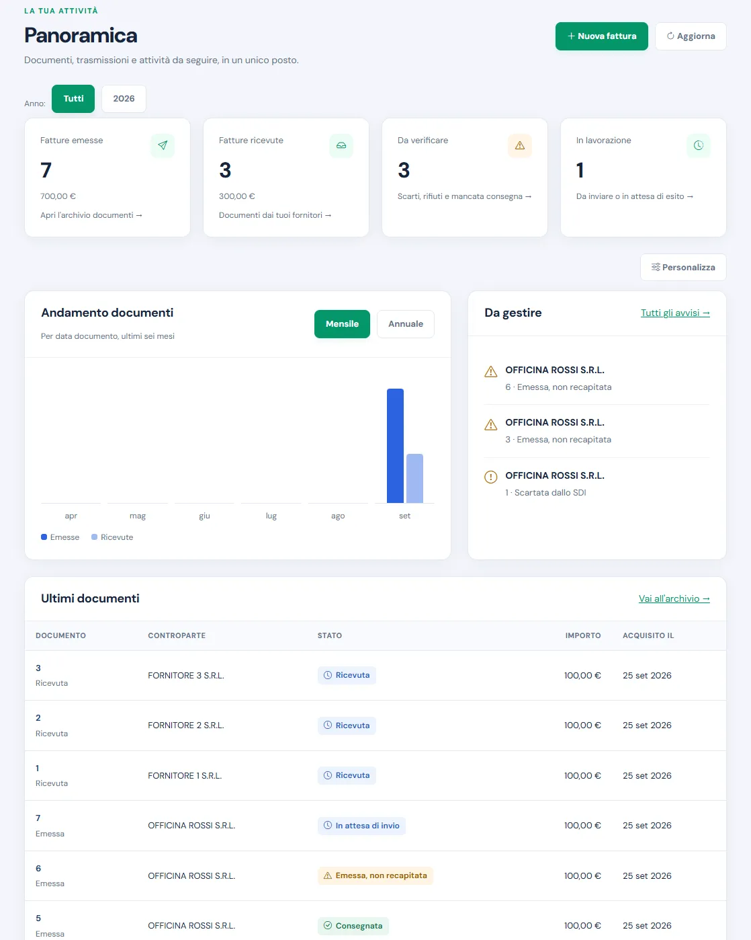The image size is (751, 940).
Task: Click the plus icon in Nuova fattura button
Action: click(x=572, y=36)
